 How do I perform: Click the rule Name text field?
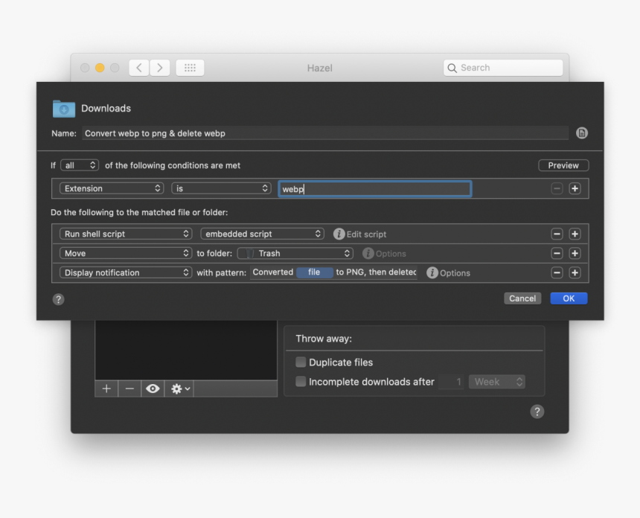pos(325,133)
